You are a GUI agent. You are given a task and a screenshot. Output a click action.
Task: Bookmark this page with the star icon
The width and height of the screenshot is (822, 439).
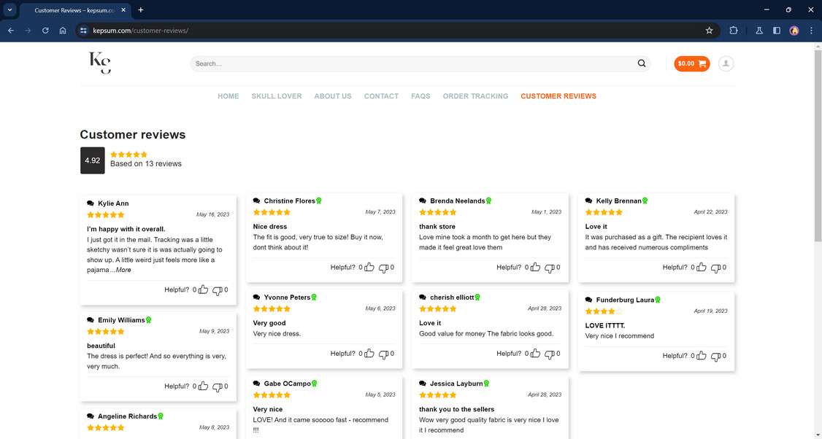pos(710,31)
